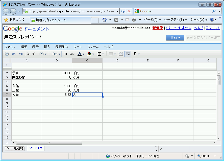The width and height of the screenshot is (224, 161).
Task: Open the background color swatch picker
Action: click(x=91, y=54)
